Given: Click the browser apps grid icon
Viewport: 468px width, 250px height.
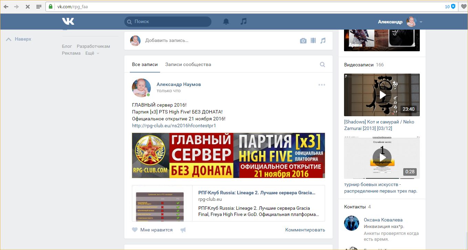Looking at the screenshot, I should (x=39, y=7).
